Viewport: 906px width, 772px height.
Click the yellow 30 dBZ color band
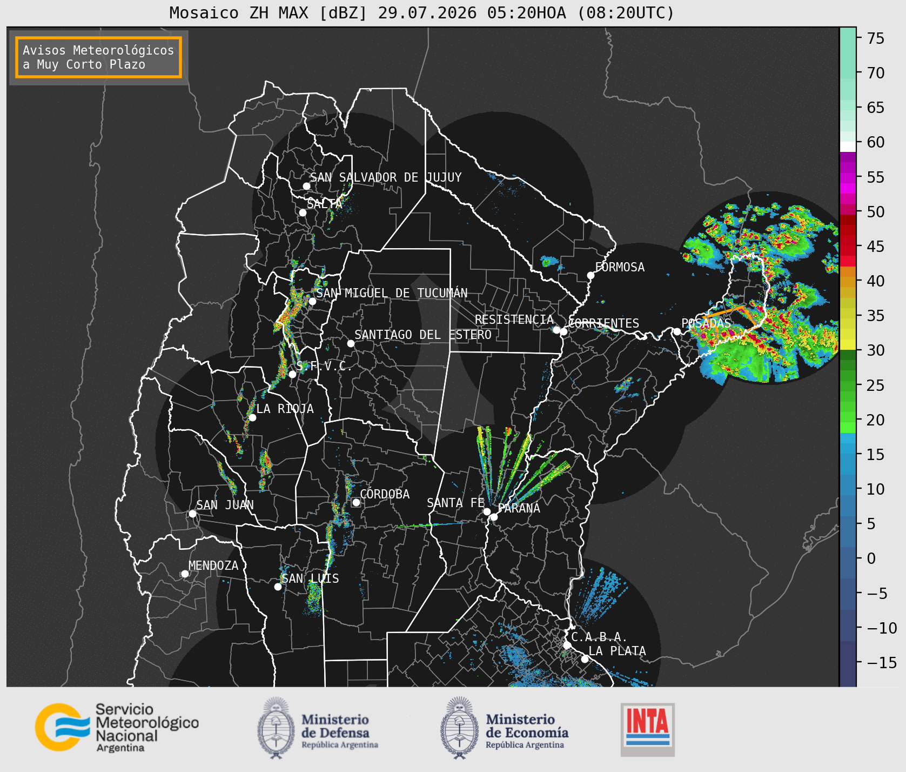click(x=848, y=345)
